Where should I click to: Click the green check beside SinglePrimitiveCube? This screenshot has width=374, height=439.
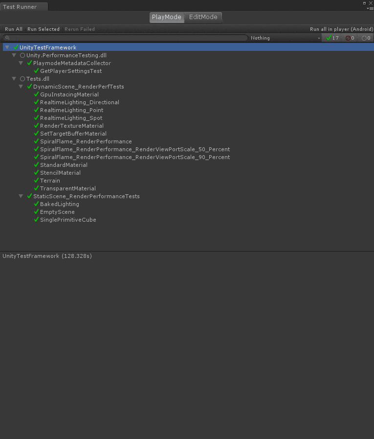point(36,219)
